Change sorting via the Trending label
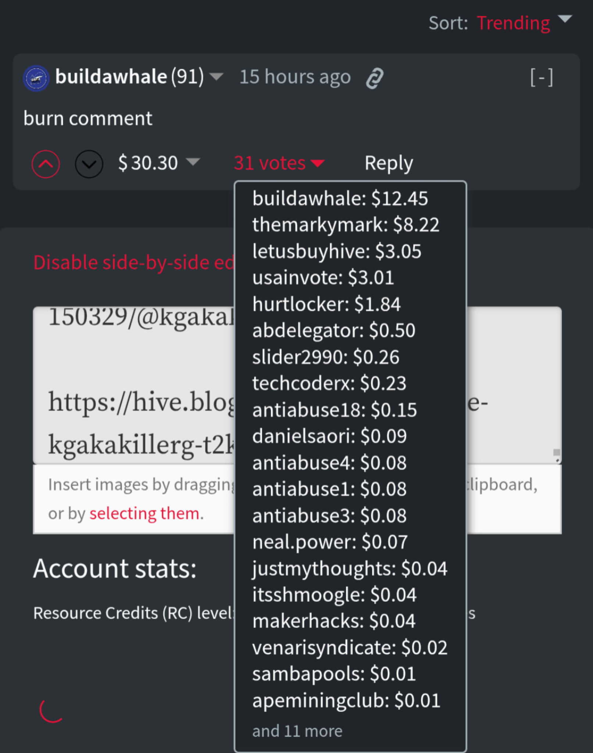The width and height of the screenshot is (593, 753). click(x=513, y=23)
